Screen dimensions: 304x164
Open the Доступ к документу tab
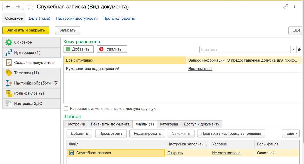[x=201, y=124]
